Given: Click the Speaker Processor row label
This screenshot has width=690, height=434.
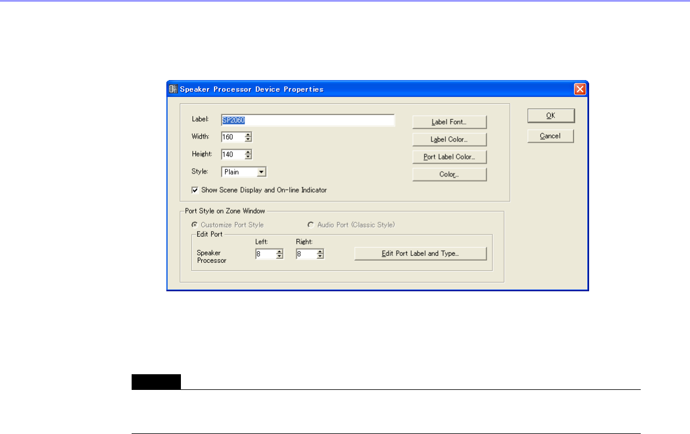Looking at the screenshot, I should (x=211, y=256).
